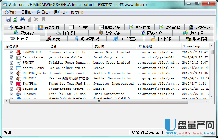Screen dimensions: 218x138
Task: Click the Save toolbar icon
Action: pyautogui.click(x=9, y=19)
